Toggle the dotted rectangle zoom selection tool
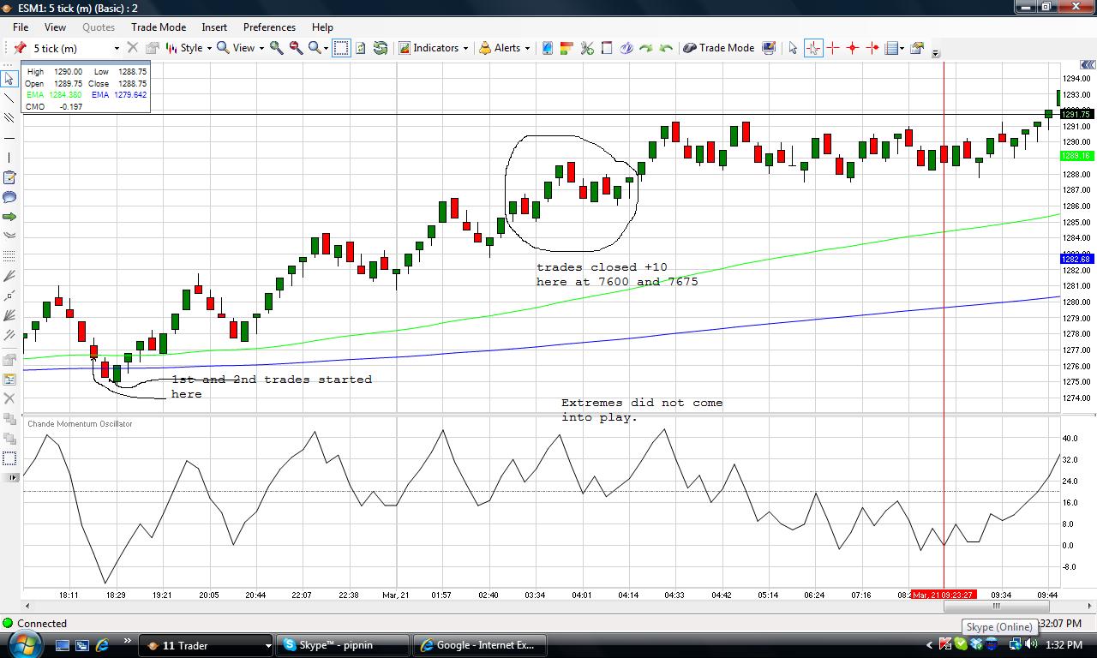The image size is (1097, 658). 341,48
